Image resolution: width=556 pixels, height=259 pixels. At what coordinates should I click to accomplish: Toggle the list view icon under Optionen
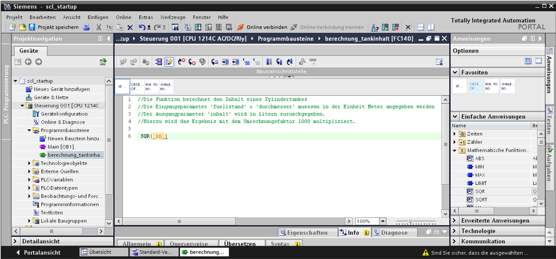click(528, 61)
